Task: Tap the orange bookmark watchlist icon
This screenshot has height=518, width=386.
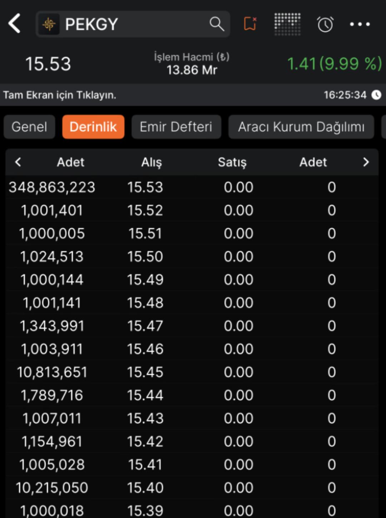Action: click(250, 24)
